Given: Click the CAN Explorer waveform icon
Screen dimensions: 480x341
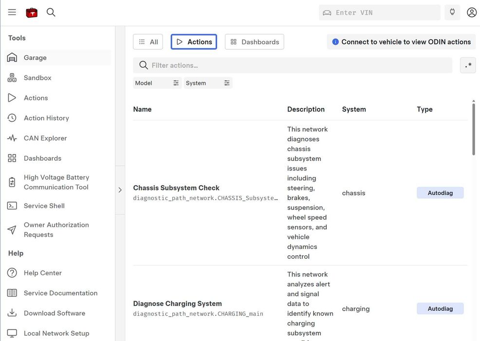Looking at the screenshot, I should point(12,138).
